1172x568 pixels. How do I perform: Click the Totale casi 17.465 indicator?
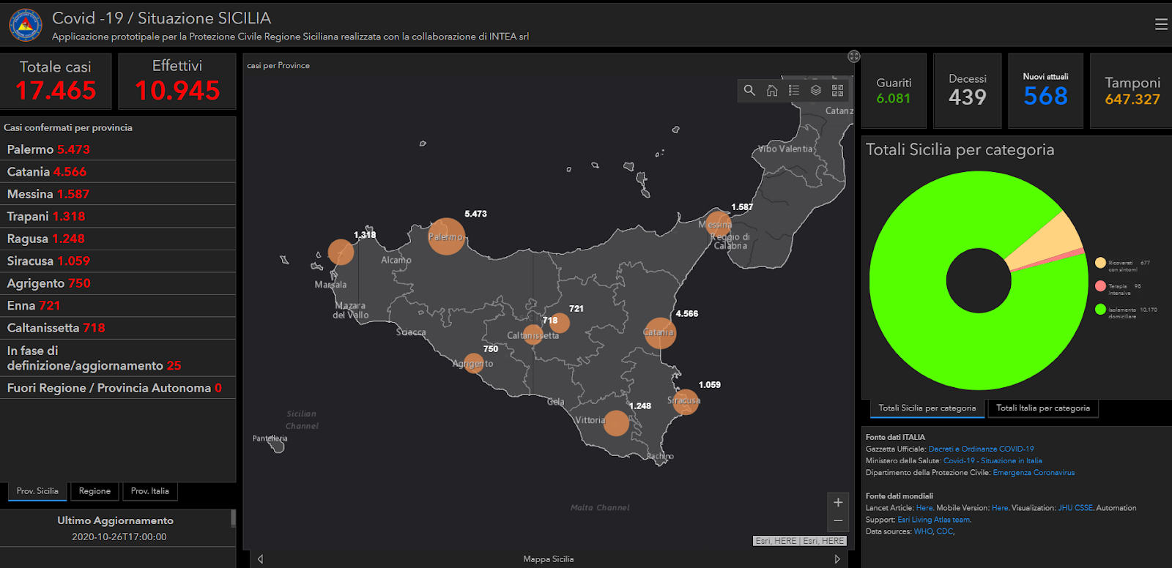coord(56,81)
